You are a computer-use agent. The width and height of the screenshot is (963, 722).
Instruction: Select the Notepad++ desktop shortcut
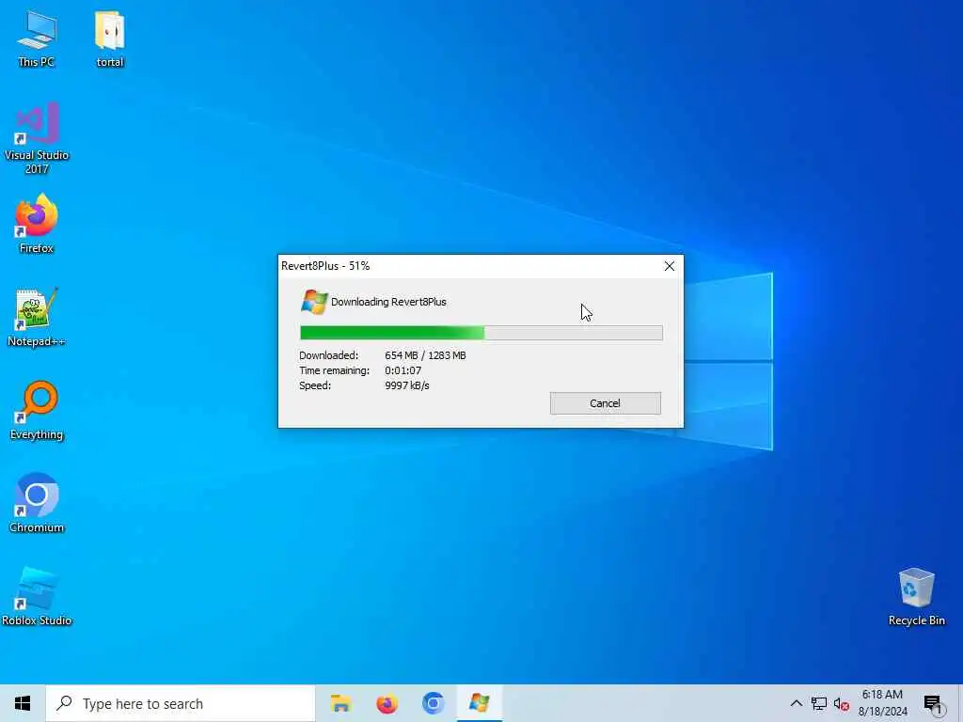37,317
